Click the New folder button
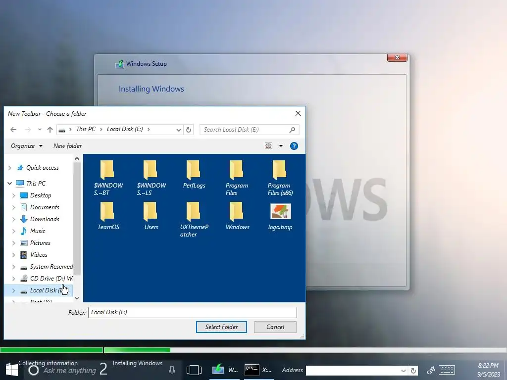This screenshot has width=507, height=380. click(67, 146)
